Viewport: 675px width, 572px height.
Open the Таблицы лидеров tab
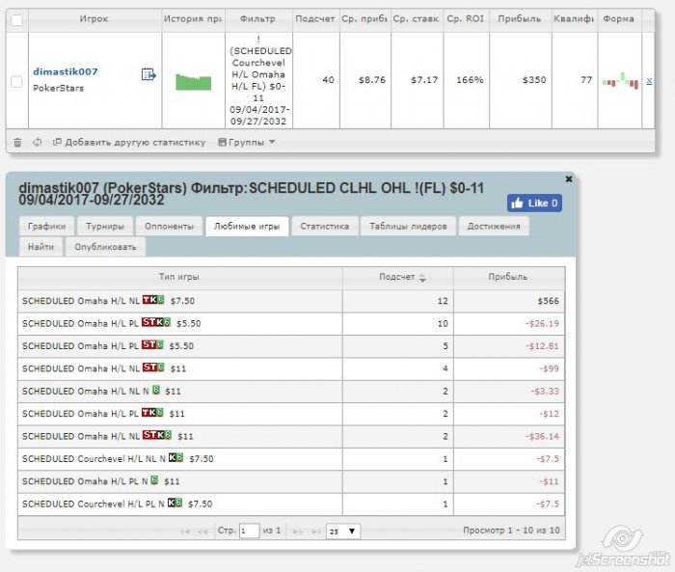click(x=408, y=226)
